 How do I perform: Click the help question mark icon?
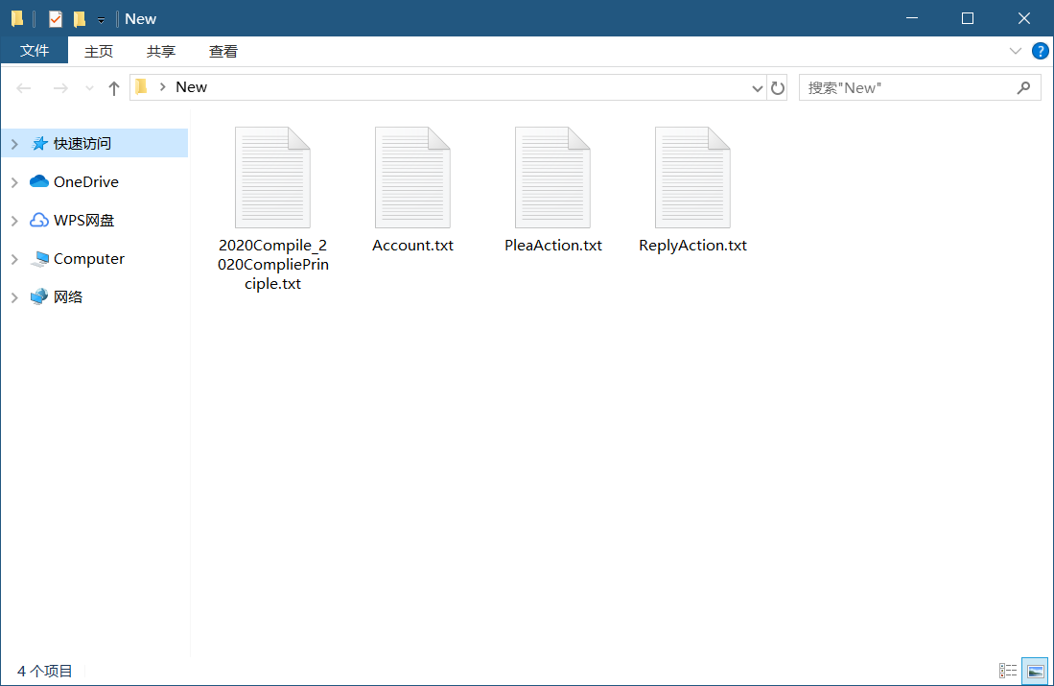[1041, 51]
